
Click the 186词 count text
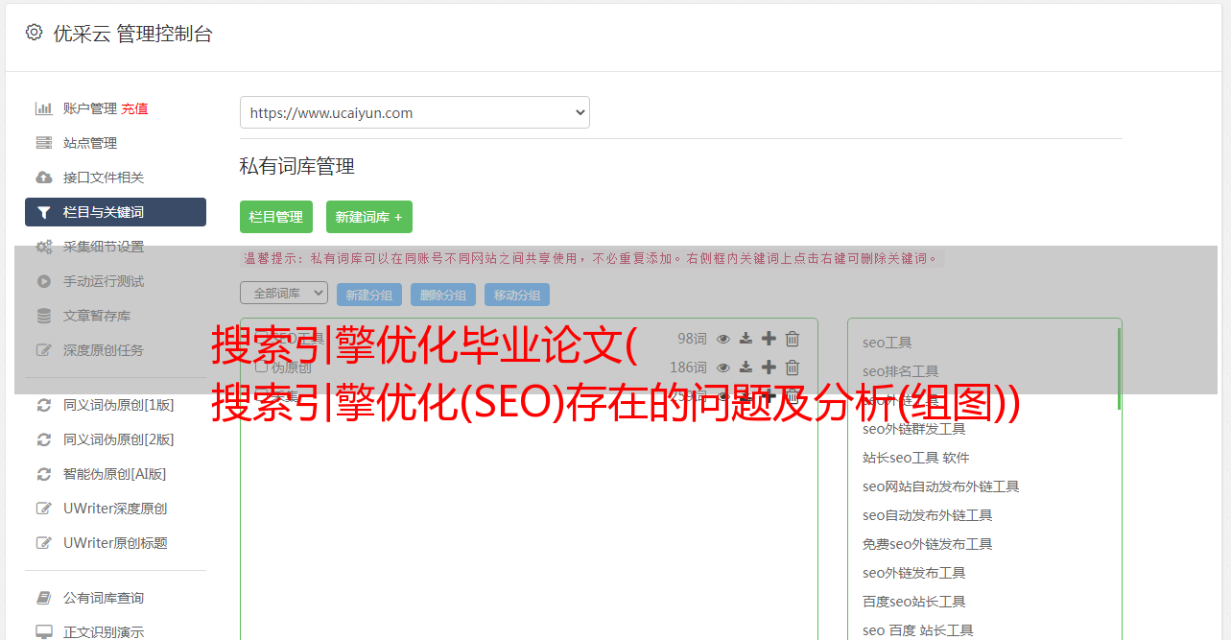point(688,367)
